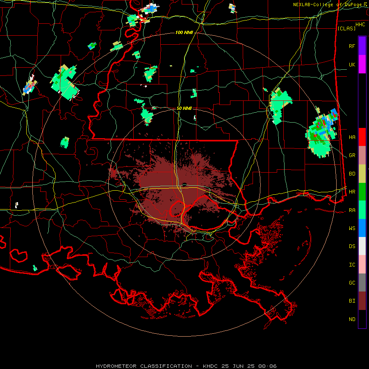The image size is (369, 369).
Task: Select the light pink IC ice crystals swatch
Action: [362, 264]
